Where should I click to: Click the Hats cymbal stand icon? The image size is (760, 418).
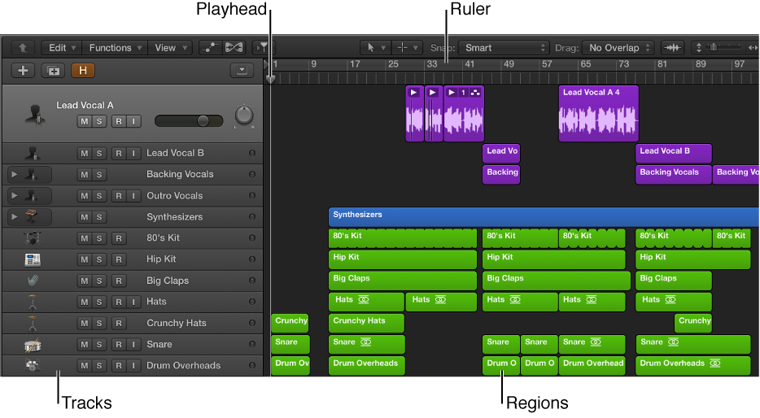(32, 302)
